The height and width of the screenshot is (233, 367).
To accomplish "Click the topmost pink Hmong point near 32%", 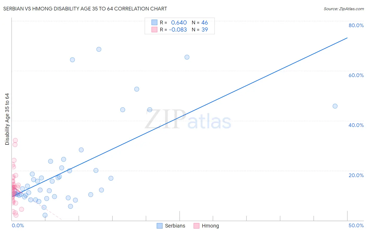I will pos(15,140).
